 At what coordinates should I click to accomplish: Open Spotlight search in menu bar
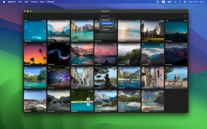(180, 2)
